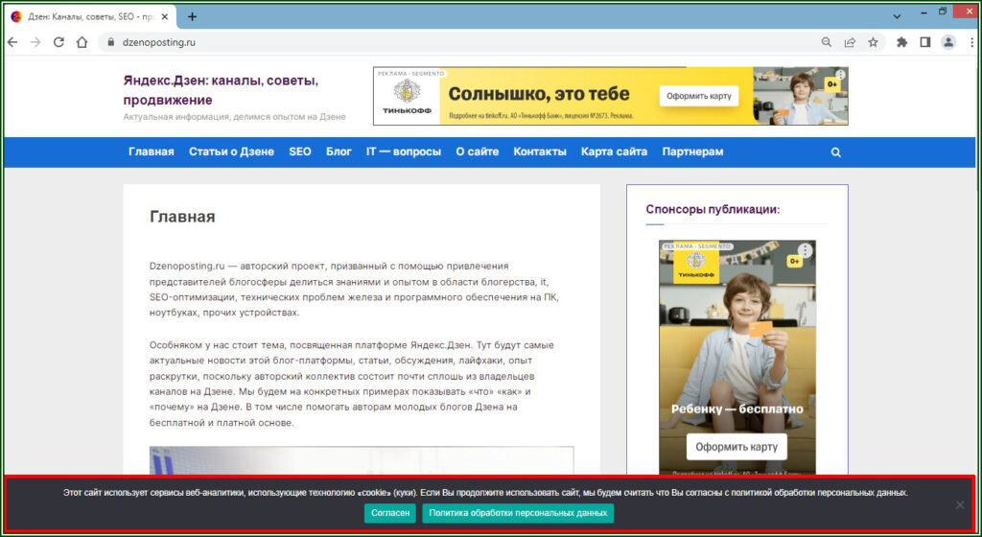Open the SEO menu item
Viewport: 982px width, 537px height.
(300, 152)
